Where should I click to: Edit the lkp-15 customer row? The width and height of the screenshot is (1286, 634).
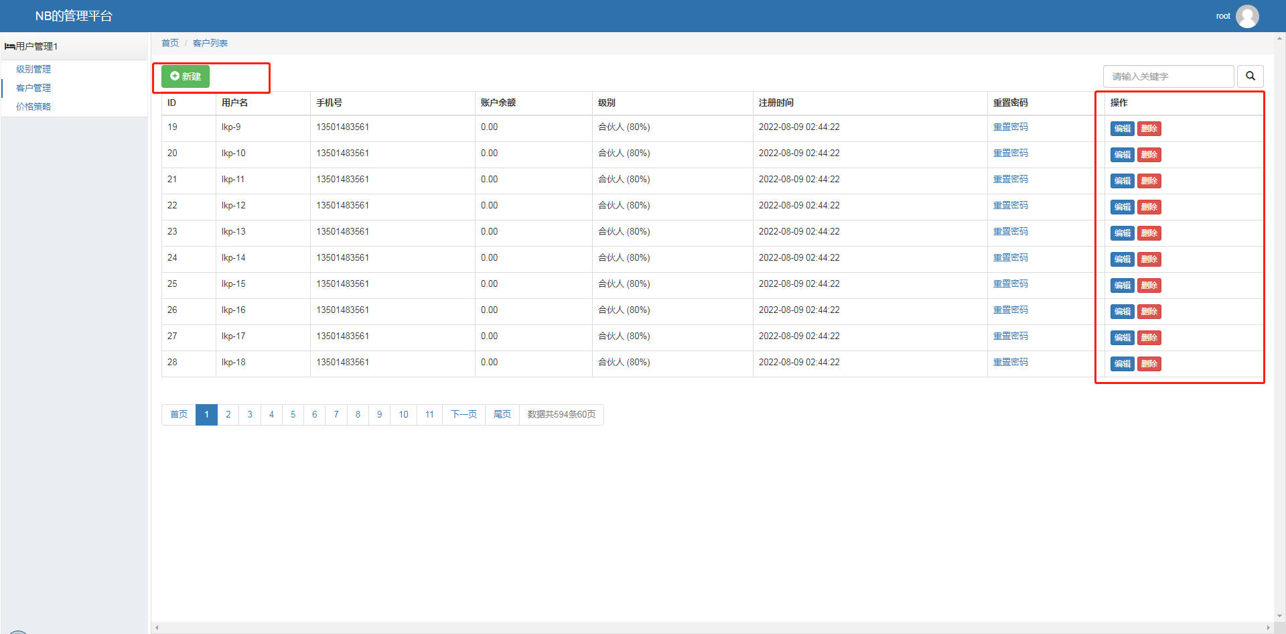tap(1122, 286)
